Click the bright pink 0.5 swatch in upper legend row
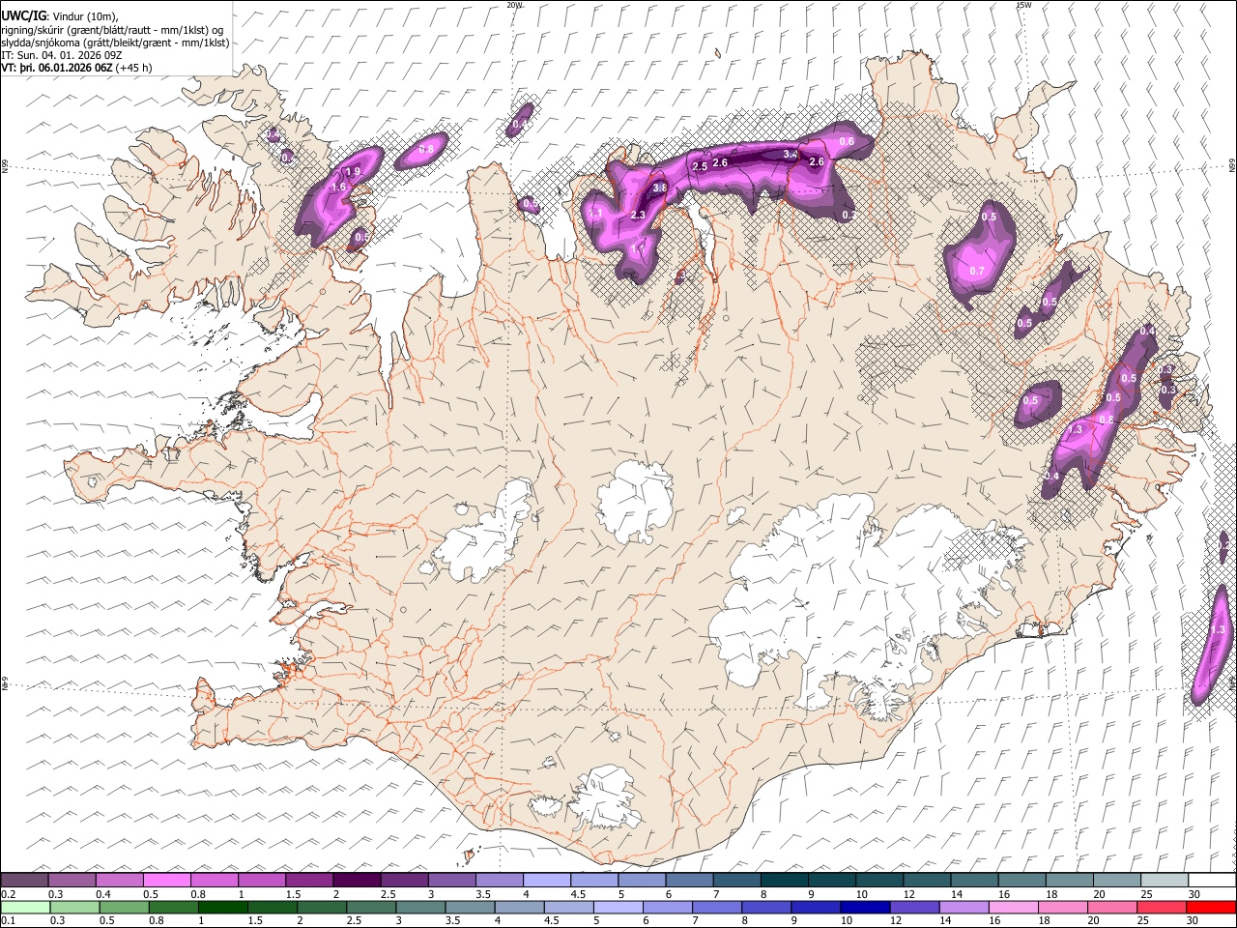 [166, 881]
